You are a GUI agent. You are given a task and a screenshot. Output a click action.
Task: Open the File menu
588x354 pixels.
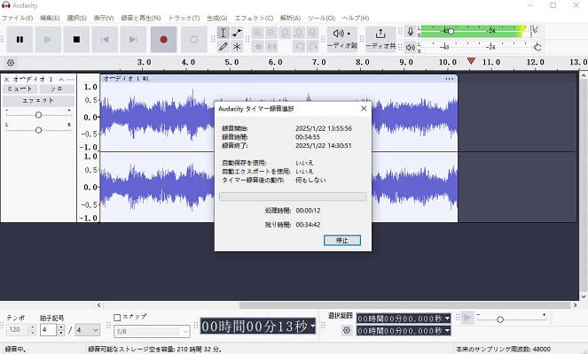(x=17, y=18)
